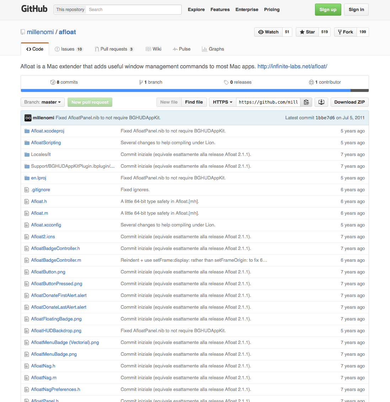The width and height of the screenshot is (390, 402).
Task: Open the Branch: master dropdown
Action: tap(42, 102)
